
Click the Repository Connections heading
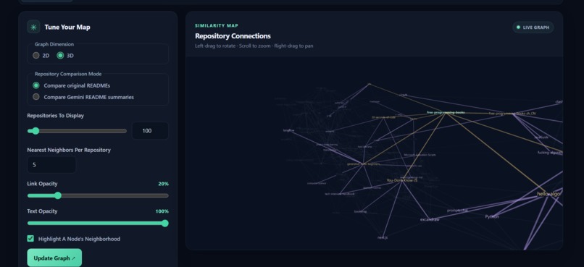tap(233, 36)
